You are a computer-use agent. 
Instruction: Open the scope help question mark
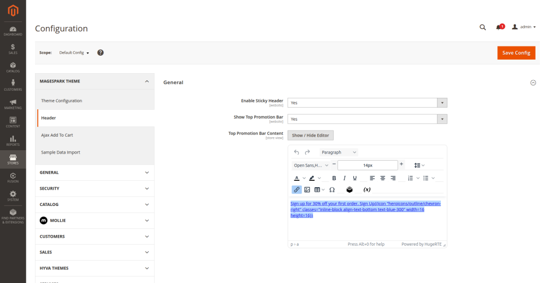click(101, 52)
